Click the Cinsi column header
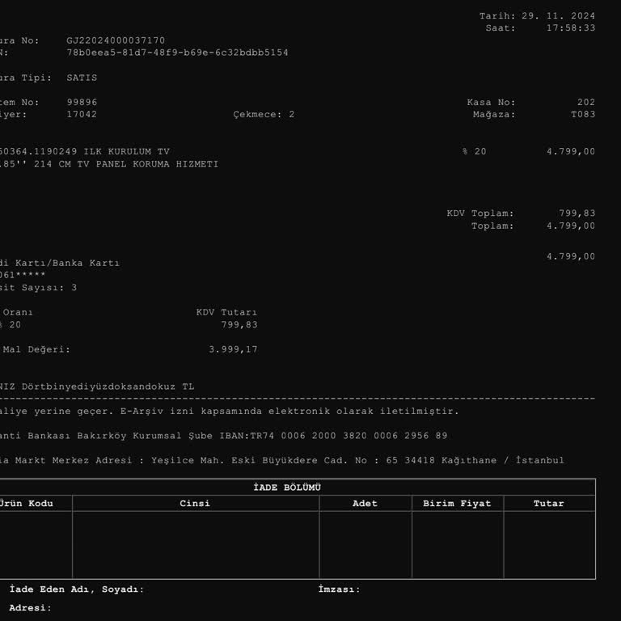 point(195,504)
